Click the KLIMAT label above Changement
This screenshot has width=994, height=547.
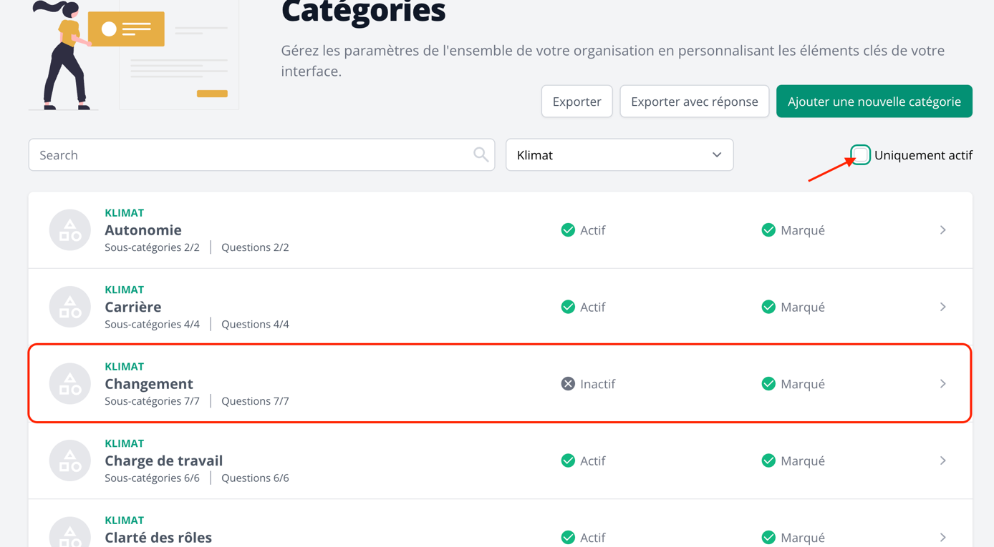tap(125, 367)
